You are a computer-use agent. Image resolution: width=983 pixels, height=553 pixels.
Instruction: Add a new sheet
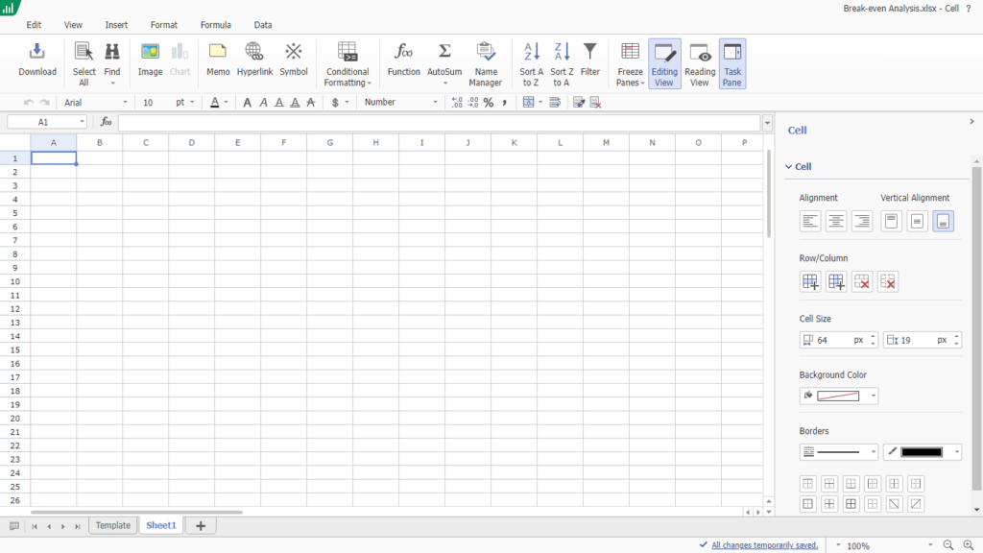(201, 526)
